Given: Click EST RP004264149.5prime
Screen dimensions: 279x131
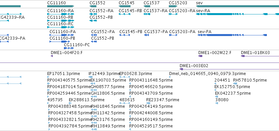Looking at the screenshot, I should (x=151, y=106).
